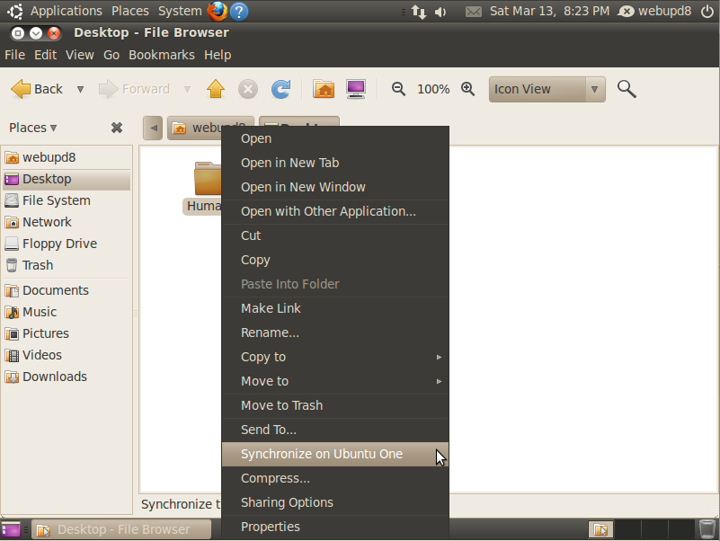
Task: Open the Computer toolbar icon
Action: click(x=356, y=89)
